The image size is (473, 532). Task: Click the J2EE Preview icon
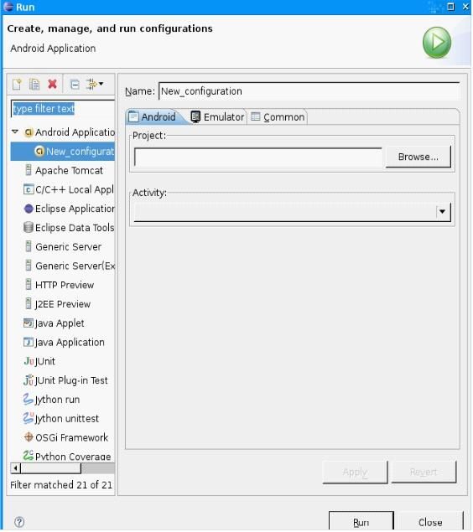pos(29,303)
